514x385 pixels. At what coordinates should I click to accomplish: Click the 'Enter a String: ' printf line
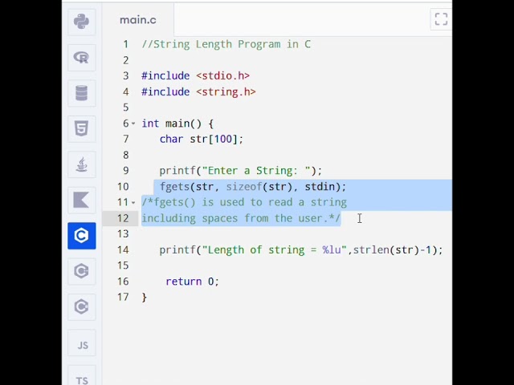[241, 171]
